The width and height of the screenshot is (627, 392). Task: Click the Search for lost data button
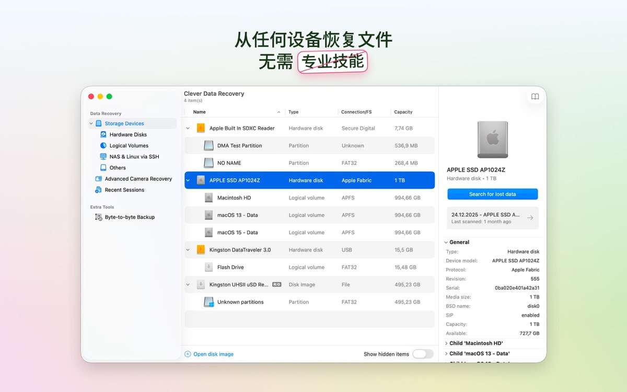coord(492,194)
